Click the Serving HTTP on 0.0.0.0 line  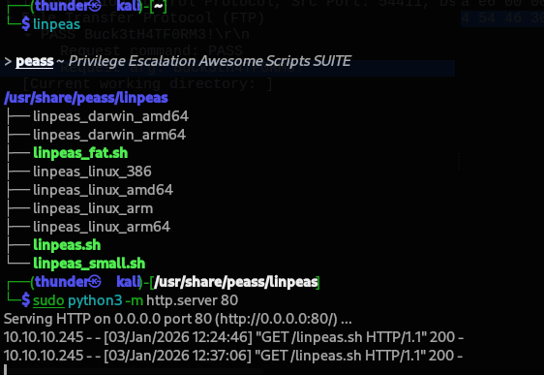(178, 319)
